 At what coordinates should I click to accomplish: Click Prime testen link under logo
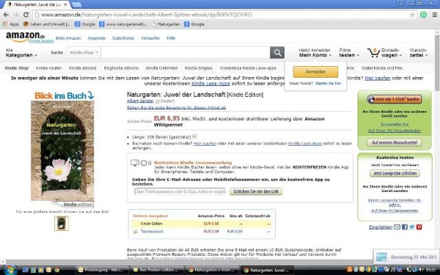pos(41,41)
